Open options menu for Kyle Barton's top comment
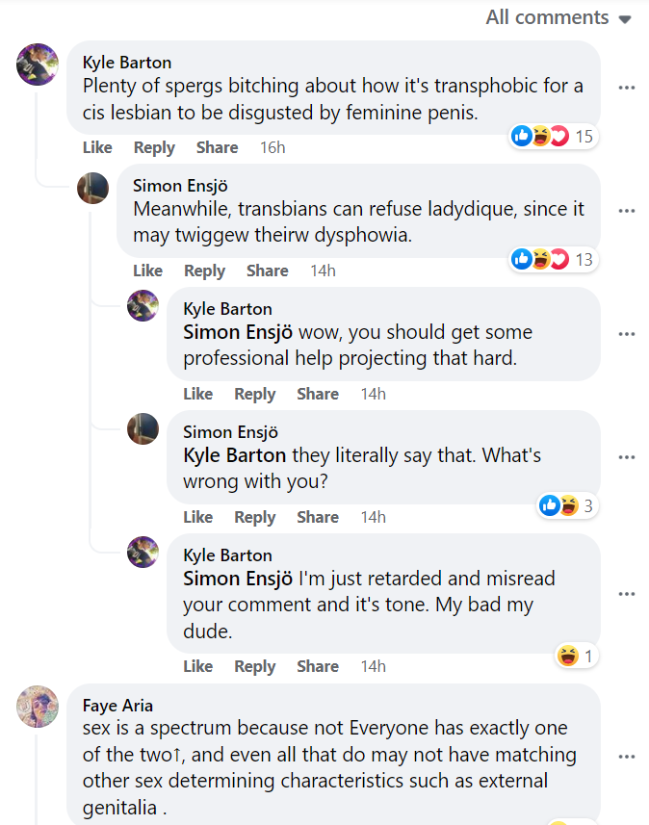The width and height of the screenshot is (649, 825). click(626, 88)
